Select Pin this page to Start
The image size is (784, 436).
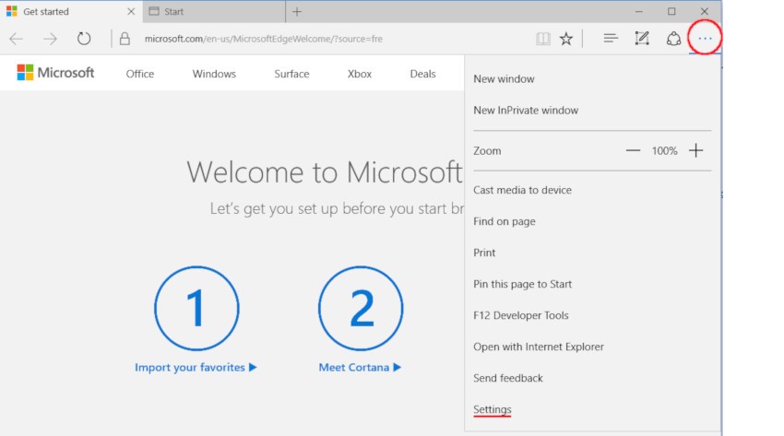522,284
